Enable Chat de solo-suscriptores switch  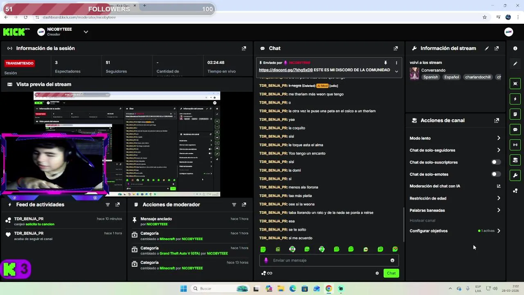coord(495,162)
